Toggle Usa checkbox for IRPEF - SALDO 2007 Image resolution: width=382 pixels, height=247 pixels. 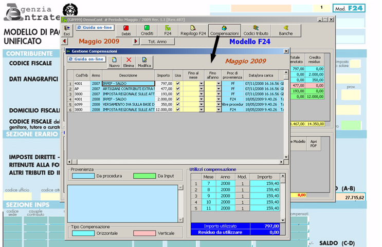click(178, 83)
